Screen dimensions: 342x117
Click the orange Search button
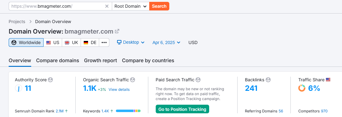click(x=159, y=6)
